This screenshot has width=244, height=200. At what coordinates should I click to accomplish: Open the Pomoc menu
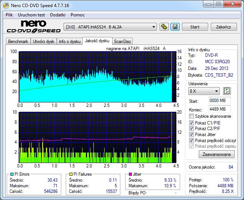pos(78,15)
